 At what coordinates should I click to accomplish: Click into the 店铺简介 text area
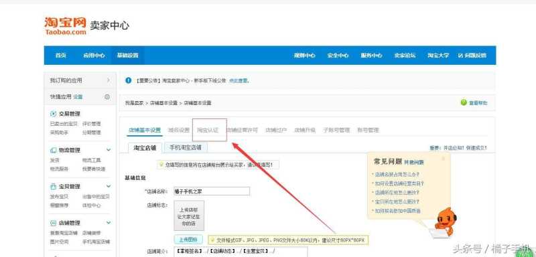point(241,252)
